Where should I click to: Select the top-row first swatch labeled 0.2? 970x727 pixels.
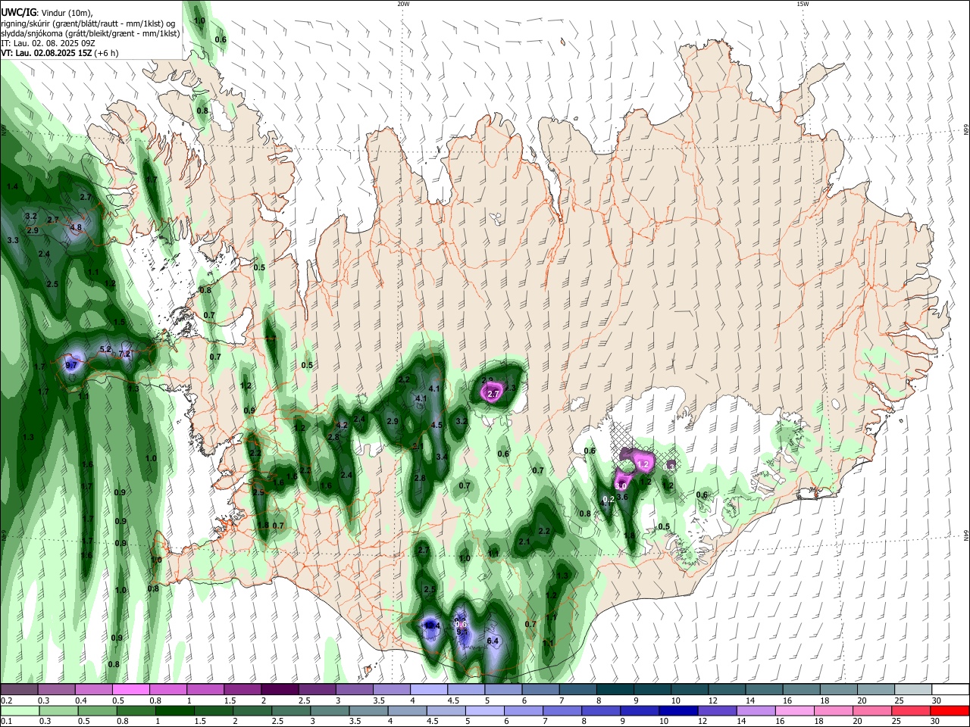point(20,689)
